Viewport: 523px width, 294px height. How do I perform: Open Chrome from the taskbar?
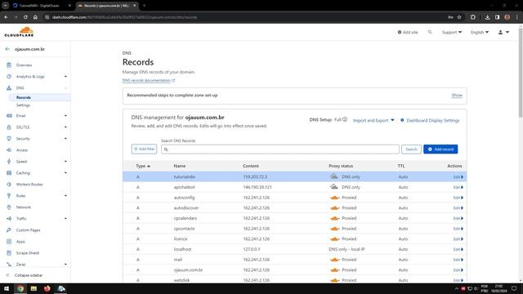pos(20,288)
